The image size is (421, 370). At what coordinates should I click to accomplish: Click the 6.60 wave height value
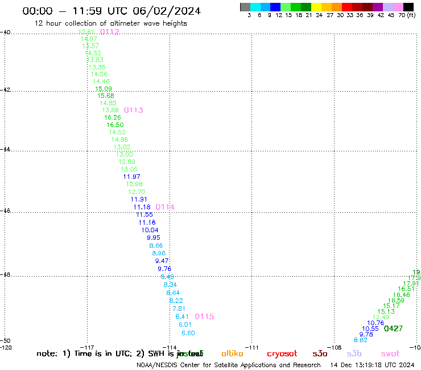pos(188,333)
